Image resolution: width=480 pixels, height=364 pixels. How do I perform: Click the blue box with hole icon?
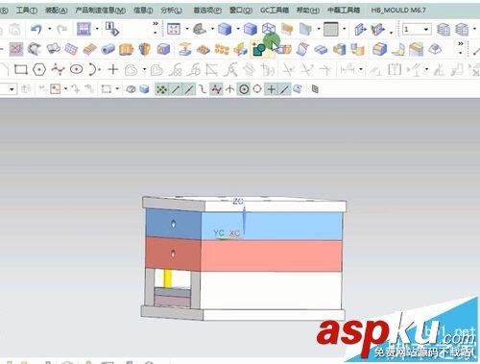[x=163, y=49]
